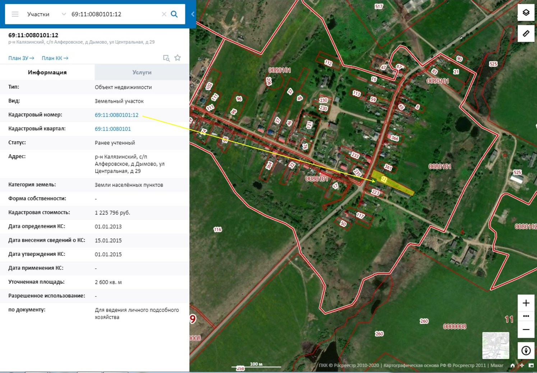The width and height of the screenshot is (537, 373).
Task: Expand the Участки search type dropdown
Action: point(64,14)
